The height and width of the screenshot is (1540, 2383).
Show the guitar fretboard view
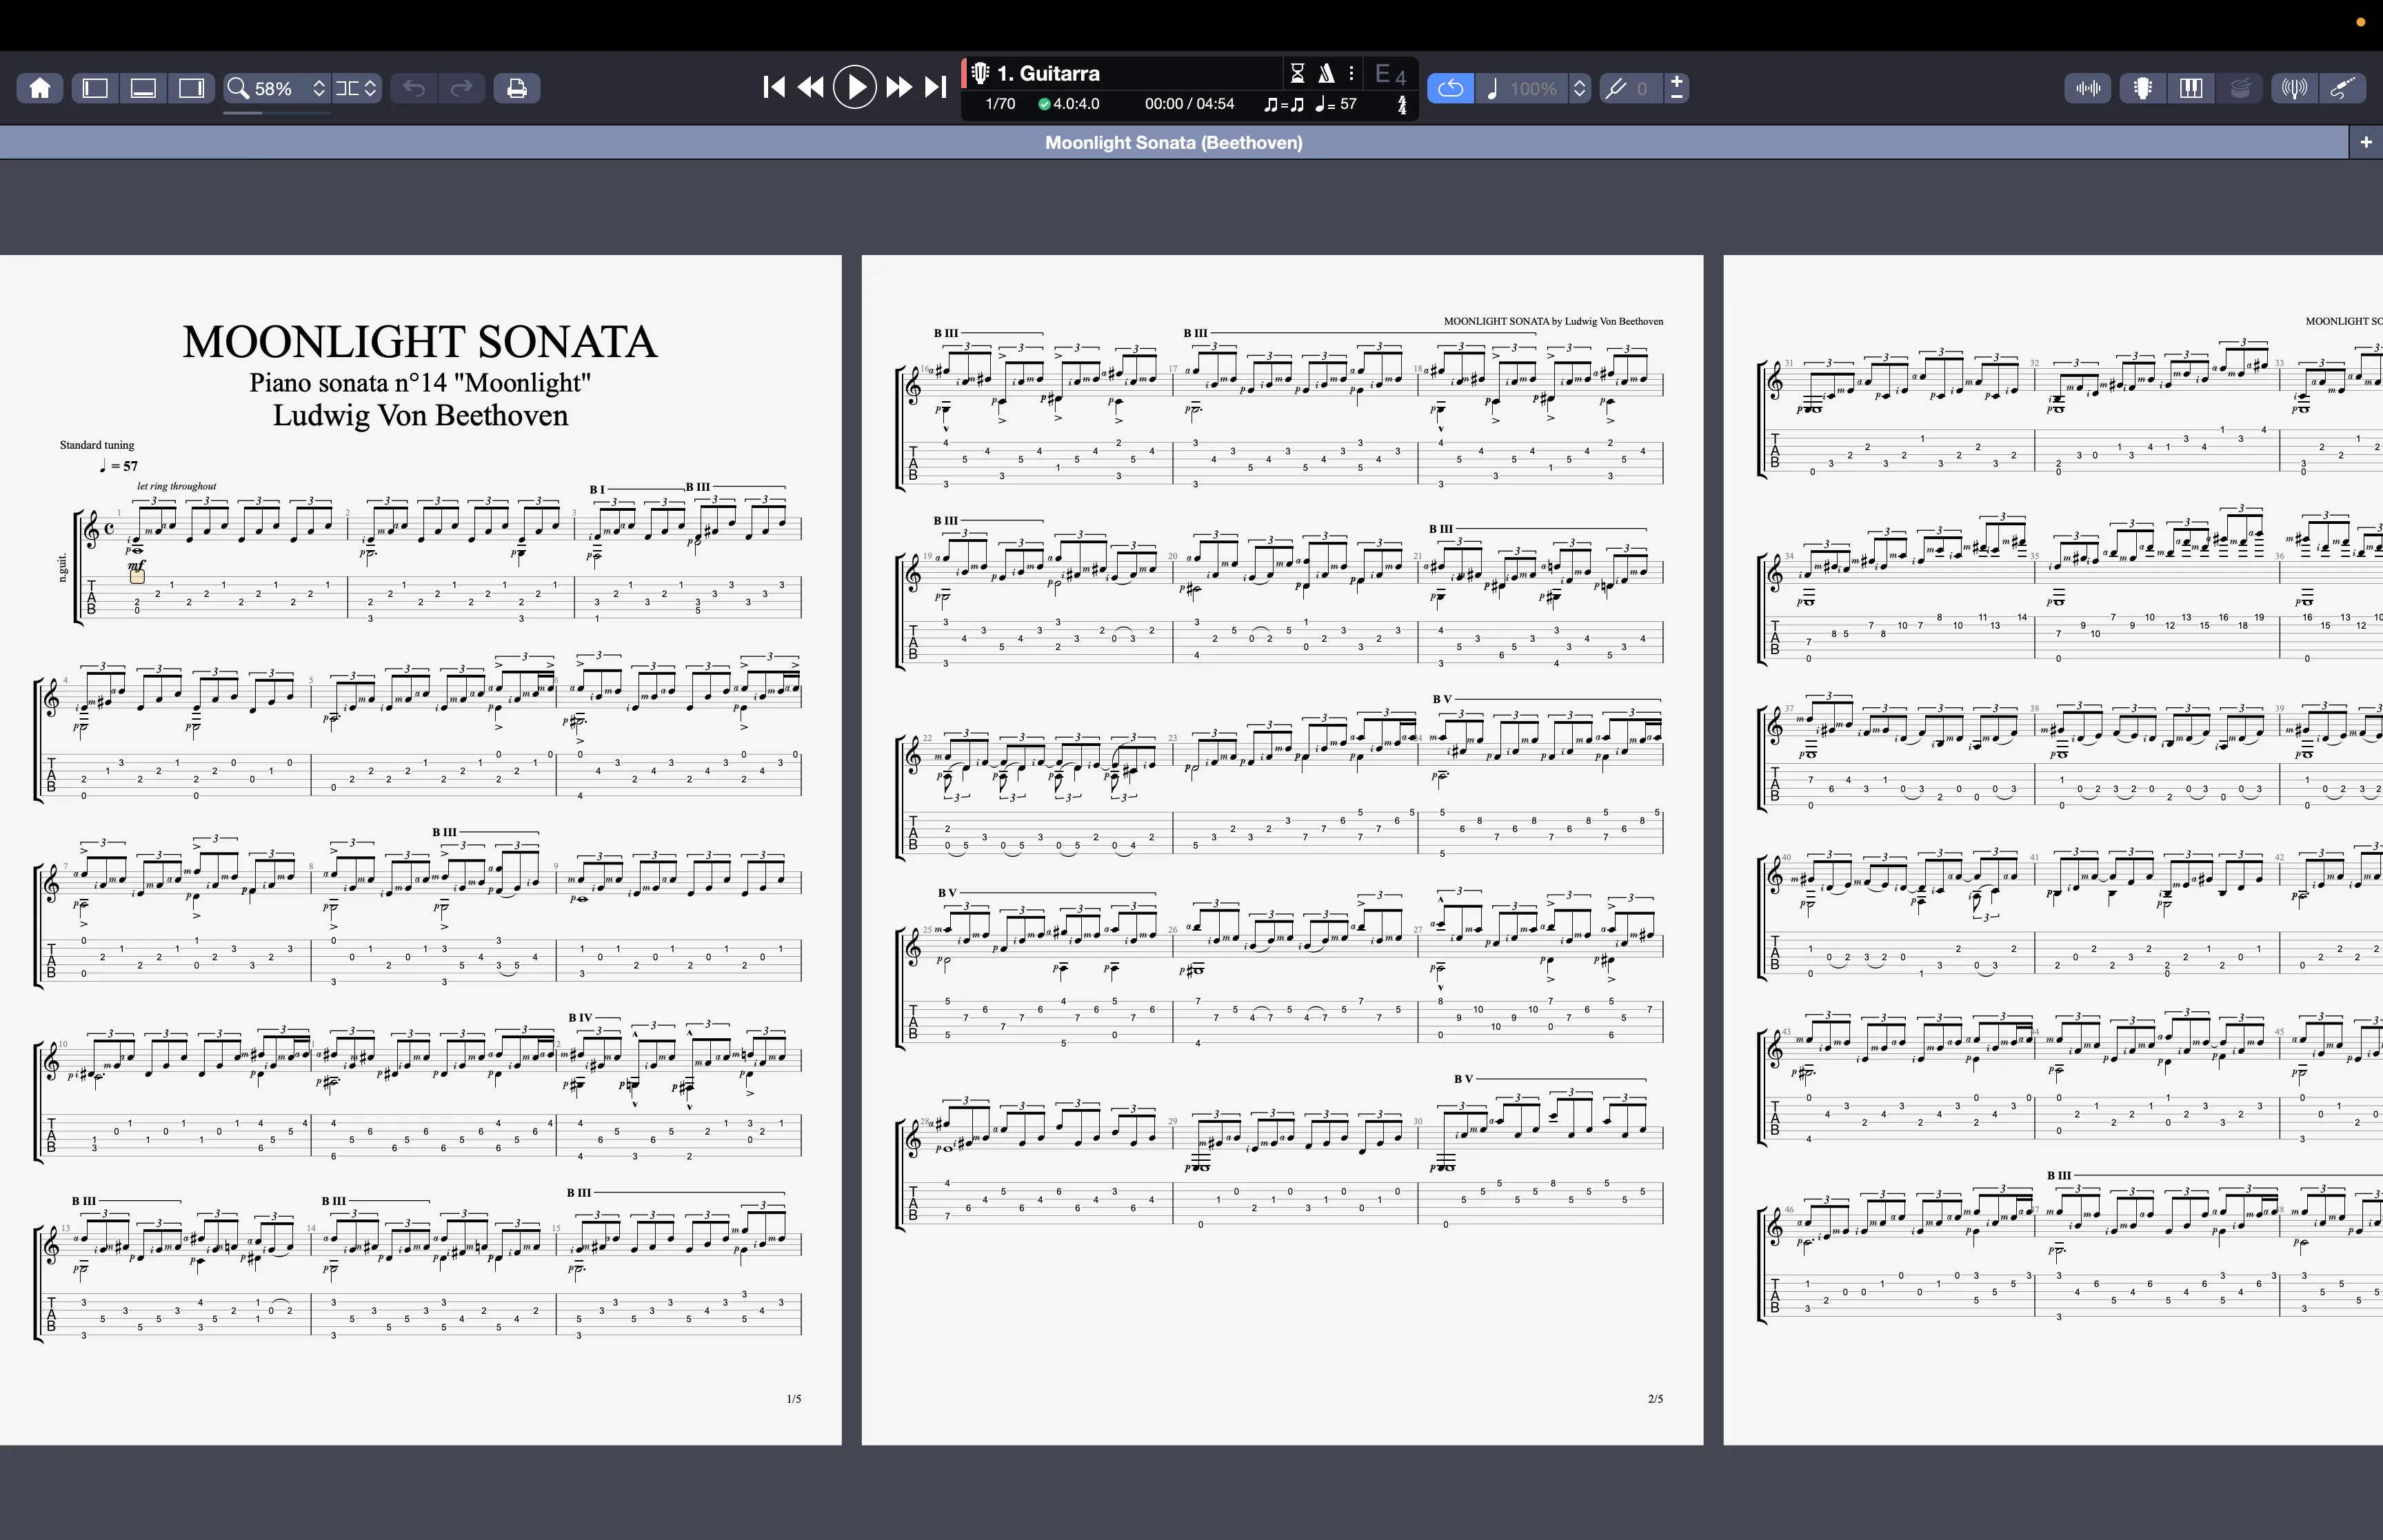(2142, 88)
